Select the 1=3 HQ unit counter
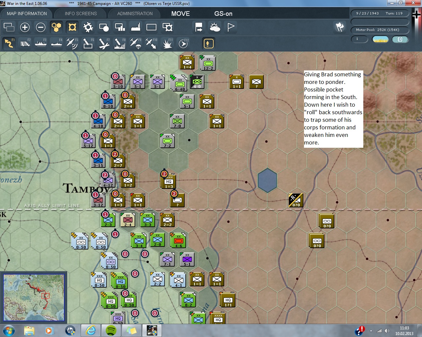This screenshot has width=422, height=337. [x=168, y=181]
